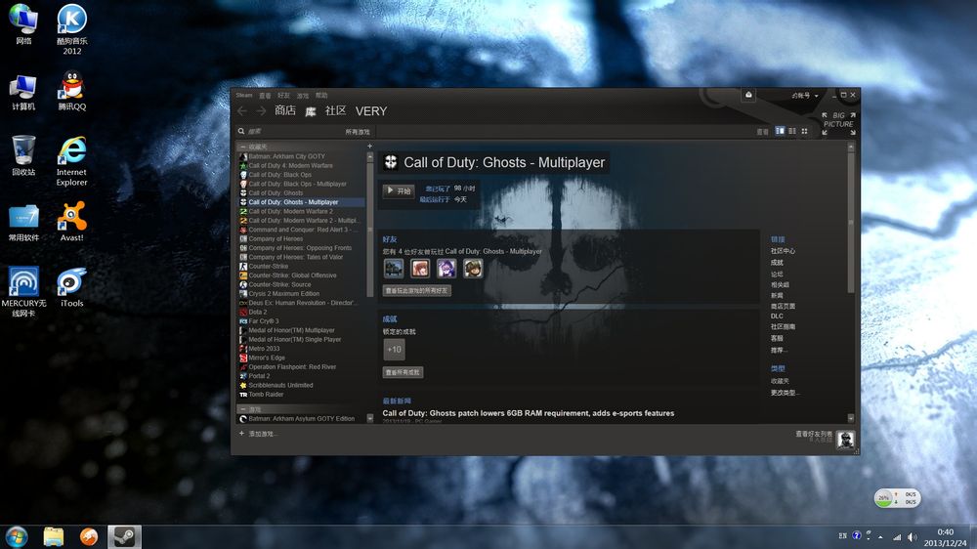Image resolution: width=977 pixels, height=549 pixels.
Task: Open the Ghosts patch news headline
Action: coord(529,413)
